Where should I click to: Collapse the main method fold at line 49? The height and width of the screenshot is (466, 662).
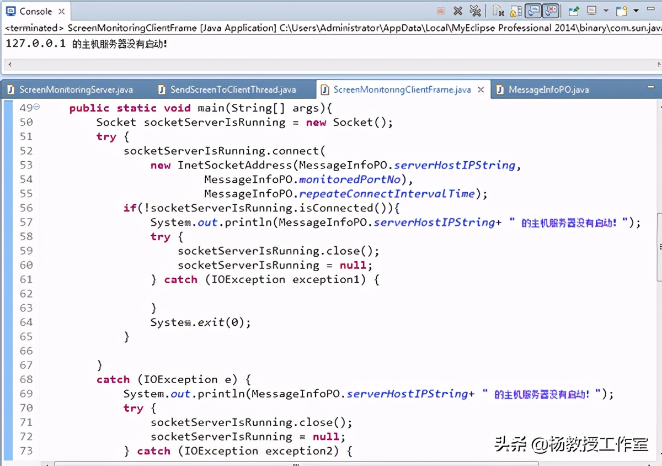[x=36, y=107]
